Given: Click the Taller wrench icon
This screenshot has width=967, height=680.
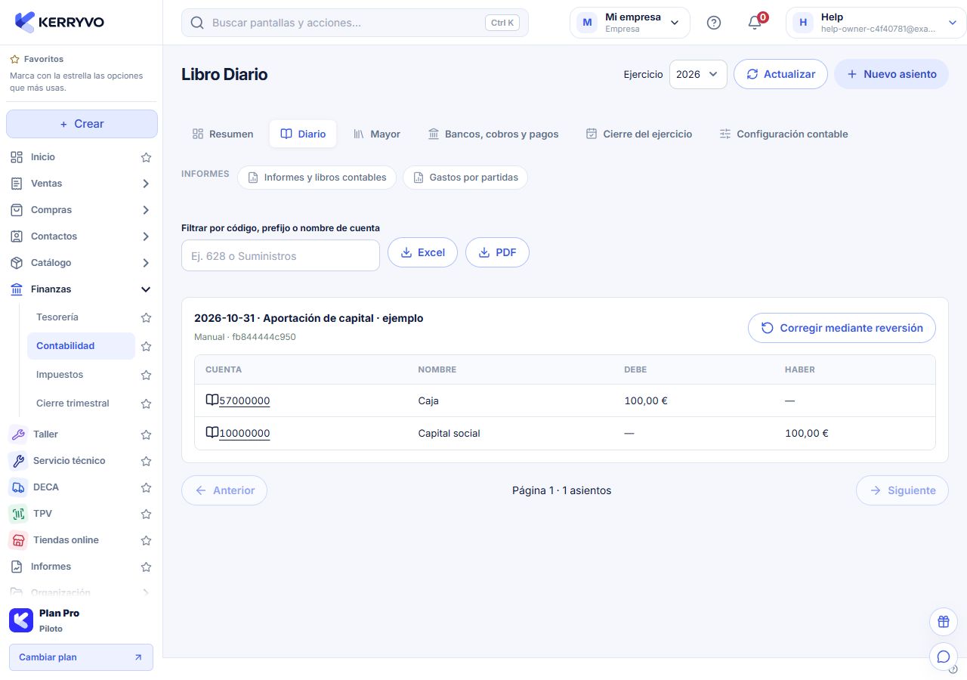Looking at the screenshot, I should [18, 434].
